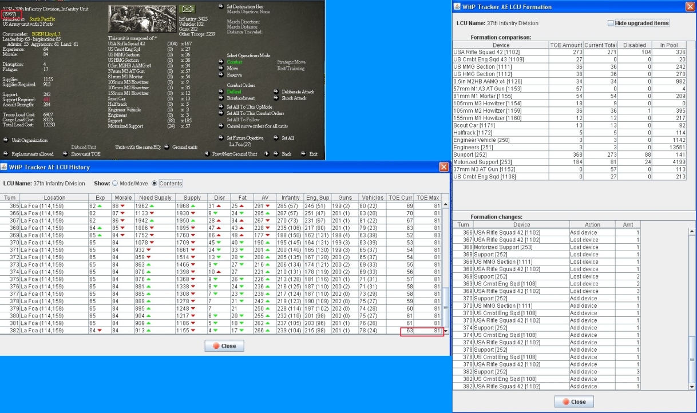This screenshot has height=413, width=697.
Task: Click the Back arrow button
Action: [276, 154]
